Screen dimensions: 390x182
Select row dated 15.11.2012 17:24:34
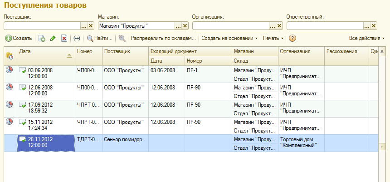[x=191, y=125]
